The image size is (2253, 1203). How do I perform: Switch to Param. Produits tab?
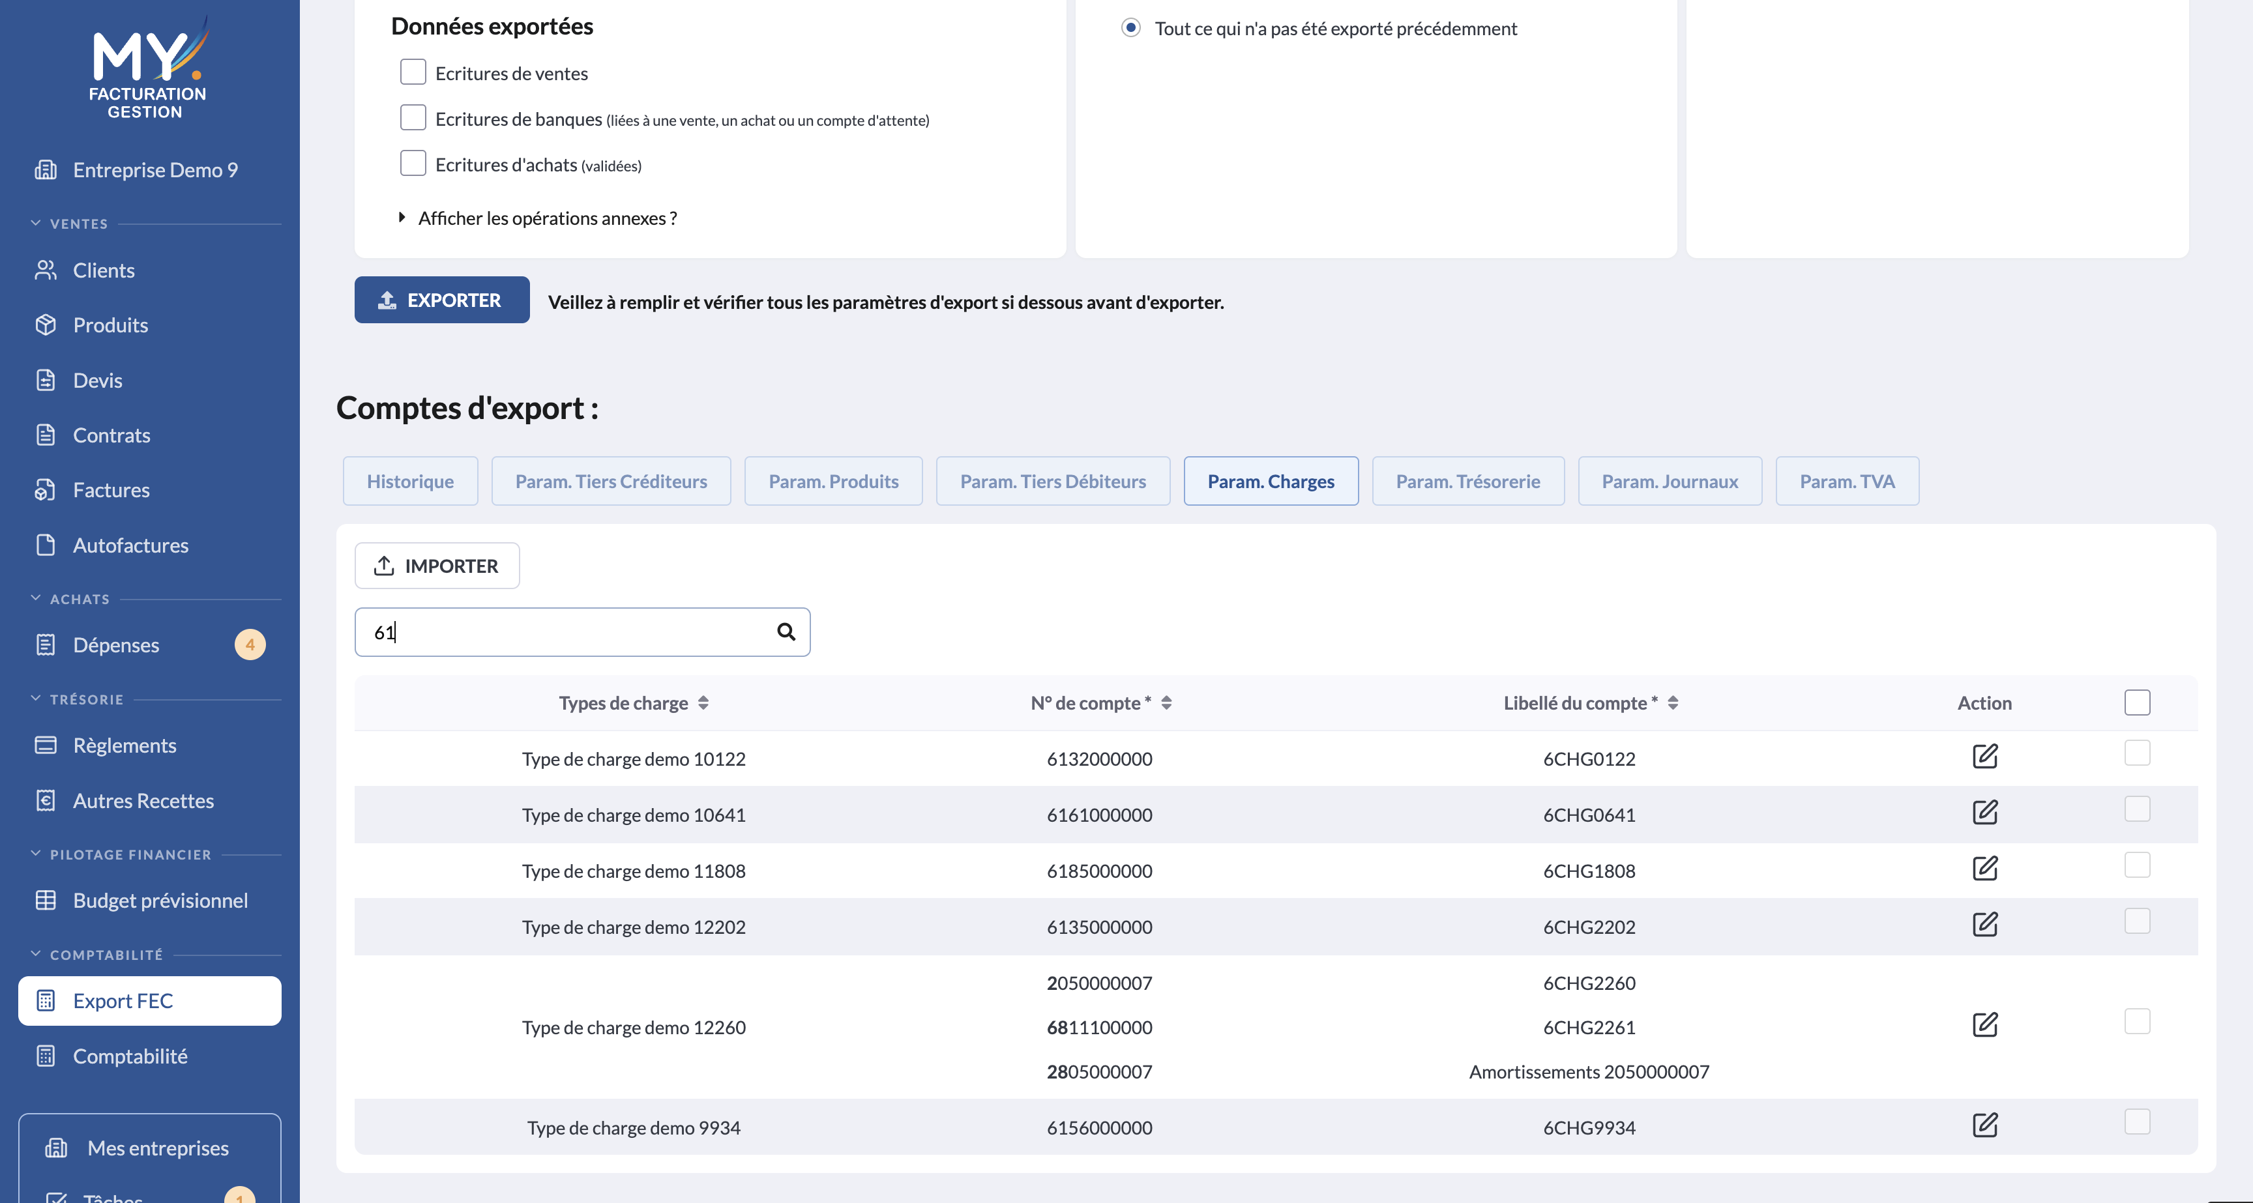coord(832,481)
